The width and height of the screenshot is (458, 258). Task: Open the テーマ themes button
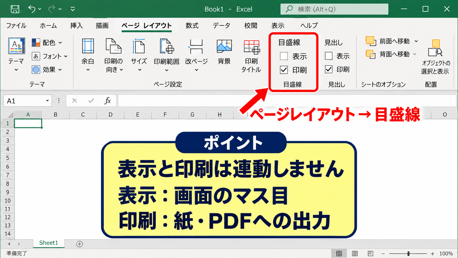pos(16,55)
